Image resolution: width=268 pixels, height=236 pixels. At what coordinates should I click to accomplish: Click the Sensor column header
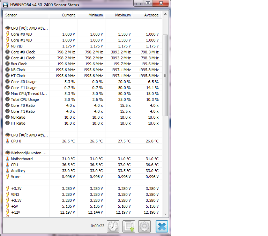[26, 15]
